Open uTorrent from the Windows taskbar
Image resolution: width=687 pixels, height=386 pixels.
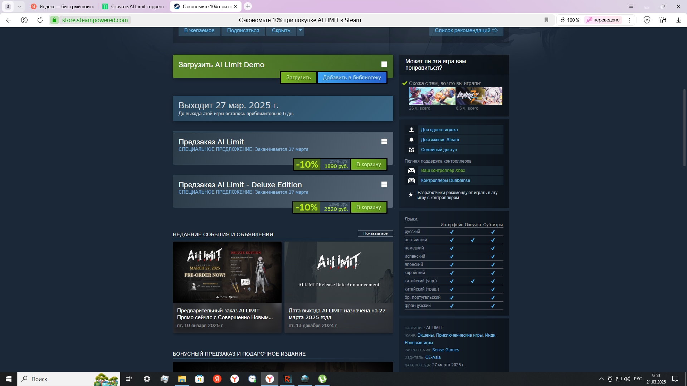(322, 379)
